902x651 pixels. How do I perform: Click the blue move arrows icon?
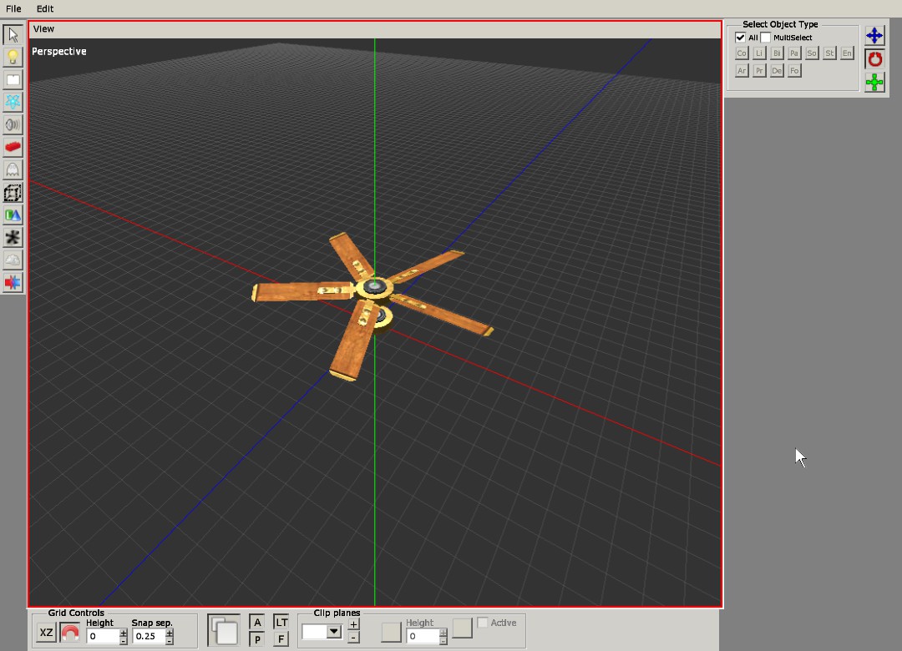874,35
